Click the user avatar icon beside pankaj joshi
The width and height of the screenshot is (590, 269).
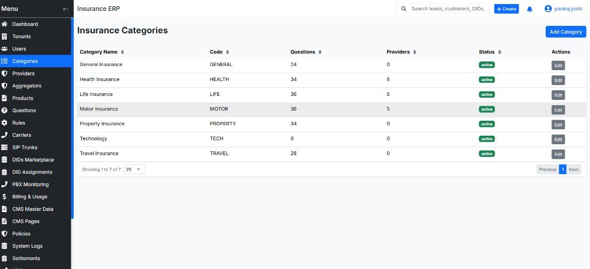(x=549, y=9)
